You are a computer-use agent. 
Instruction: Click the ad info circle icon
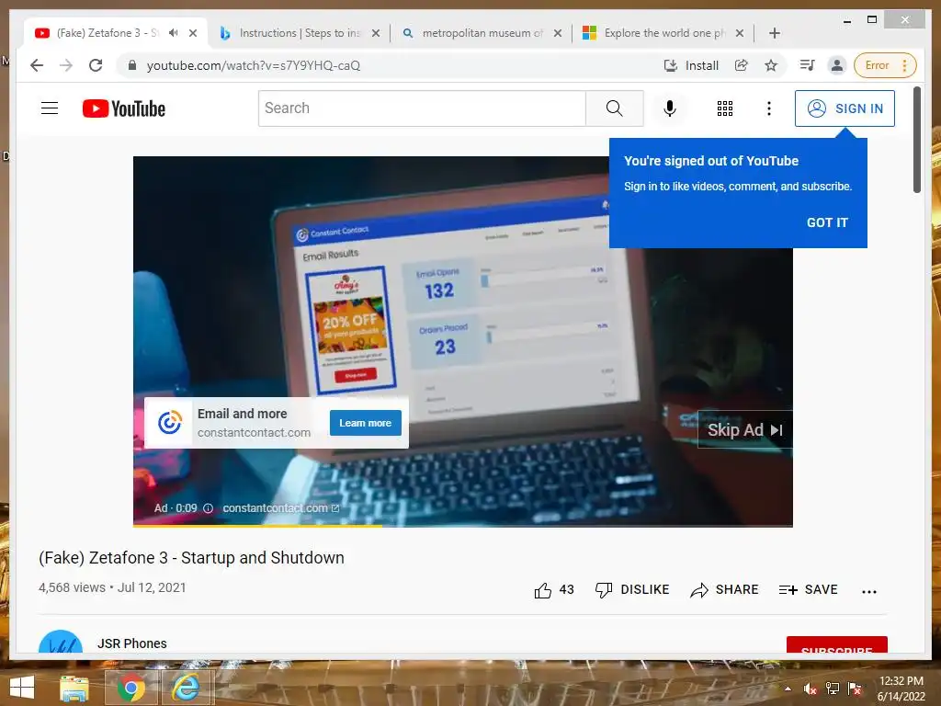pos(209,508)
